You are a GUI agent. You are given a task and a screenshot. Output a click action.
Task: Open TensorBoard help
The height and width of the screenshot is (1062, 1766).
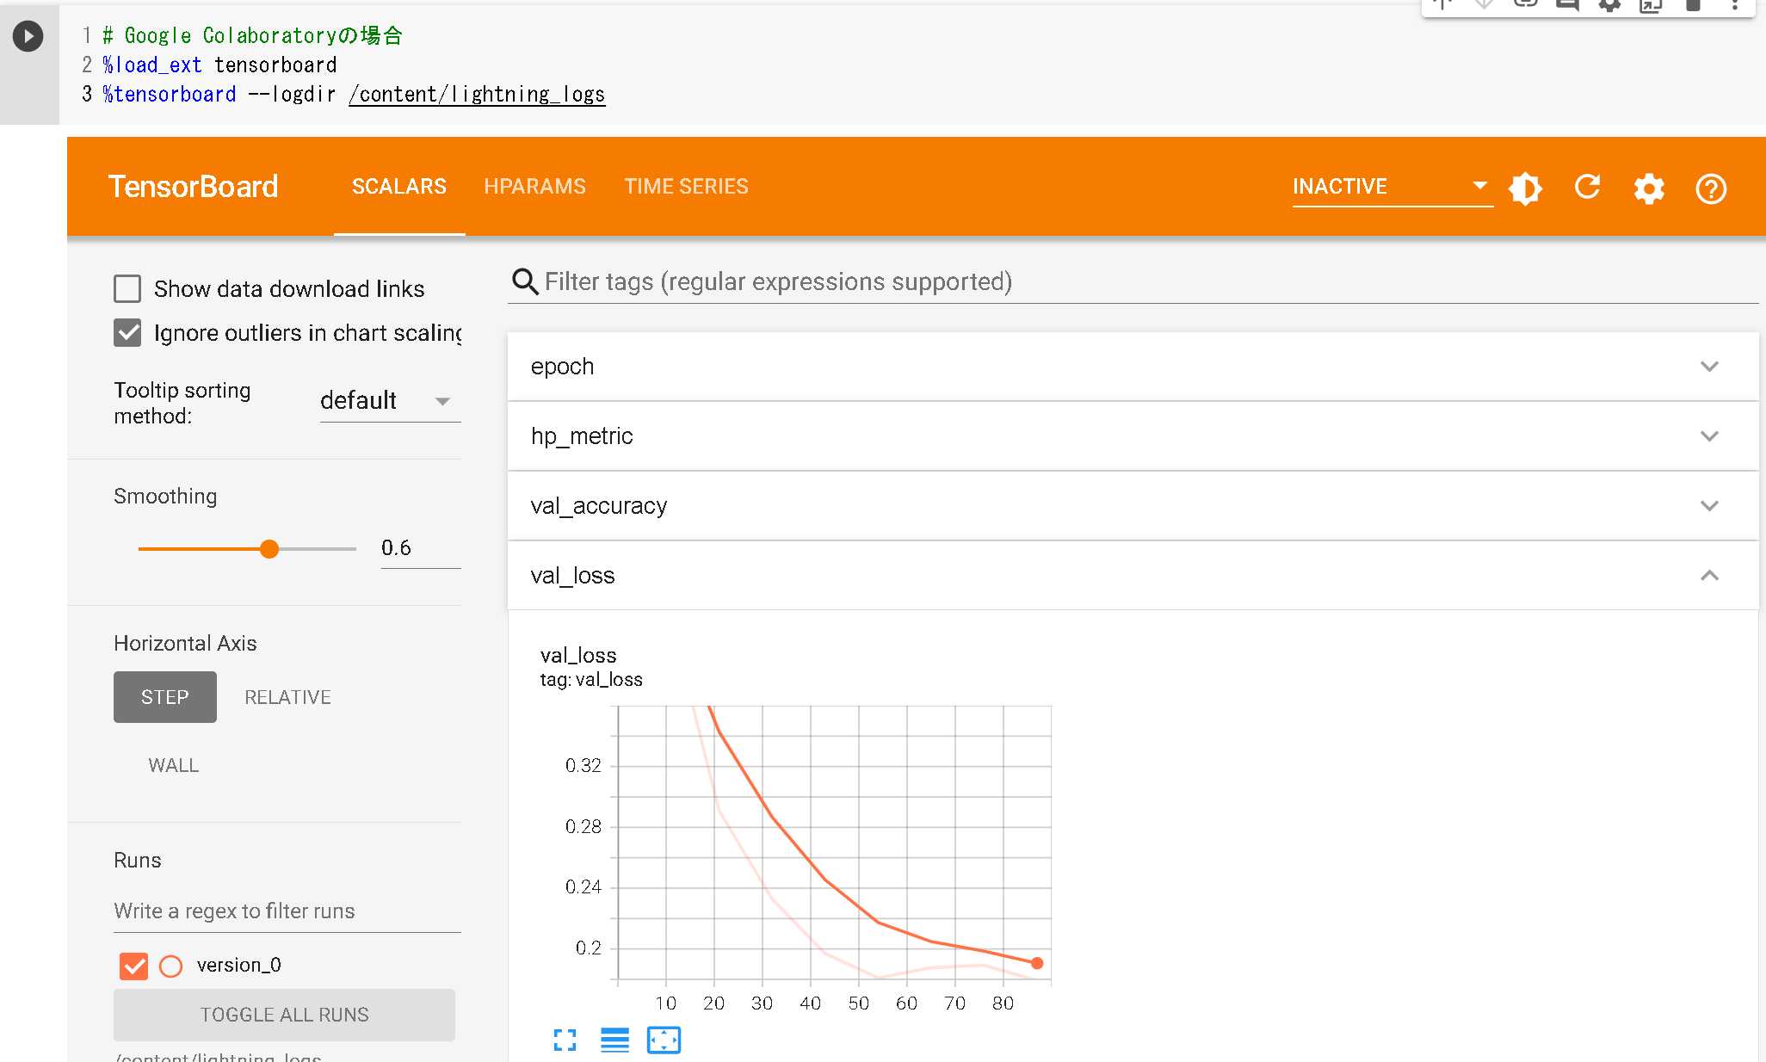pos(1711,188)
